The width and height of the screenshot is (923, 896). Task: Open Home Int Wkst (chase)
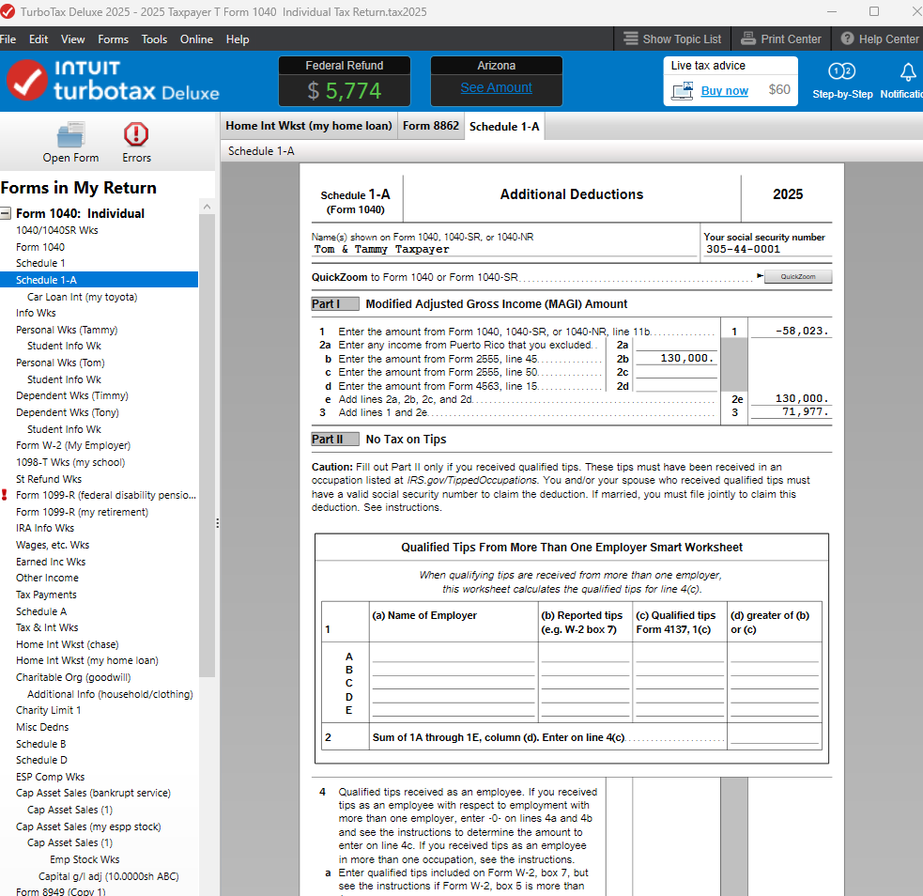click(x=67, y=644)
